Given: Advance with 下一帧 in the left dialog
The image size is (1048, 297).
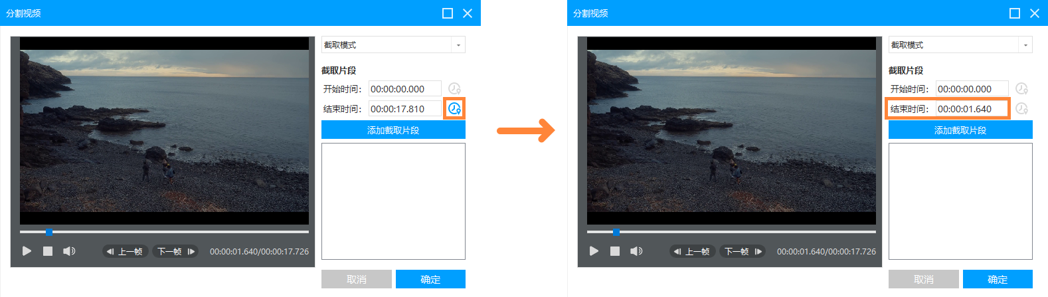Looking at the screenshot, I should [176, 251].
